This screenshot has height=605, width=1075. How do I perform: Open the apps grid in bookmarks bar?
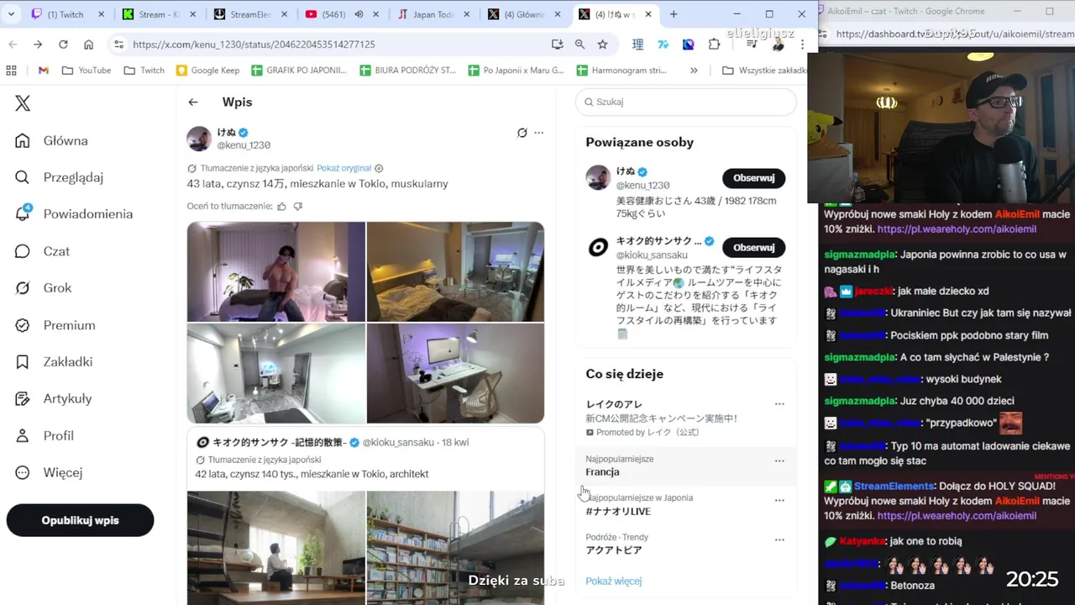(x=11, y=71)
